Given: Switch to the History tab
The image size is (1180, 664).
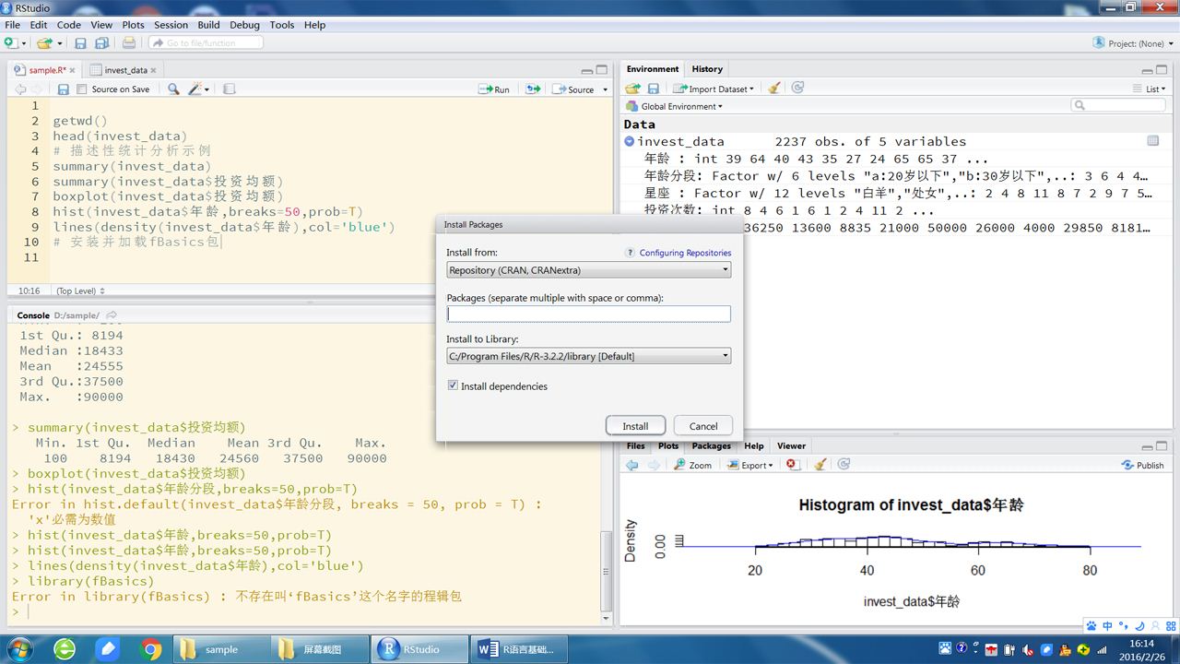Looking at the screenshot, I should pyautogui.click(x=707, y=69).
